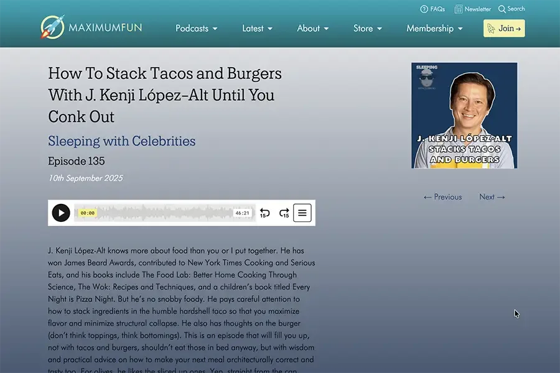Click the Newsletter icon
This screenshot has width=560, height=373.
[458, 9]
